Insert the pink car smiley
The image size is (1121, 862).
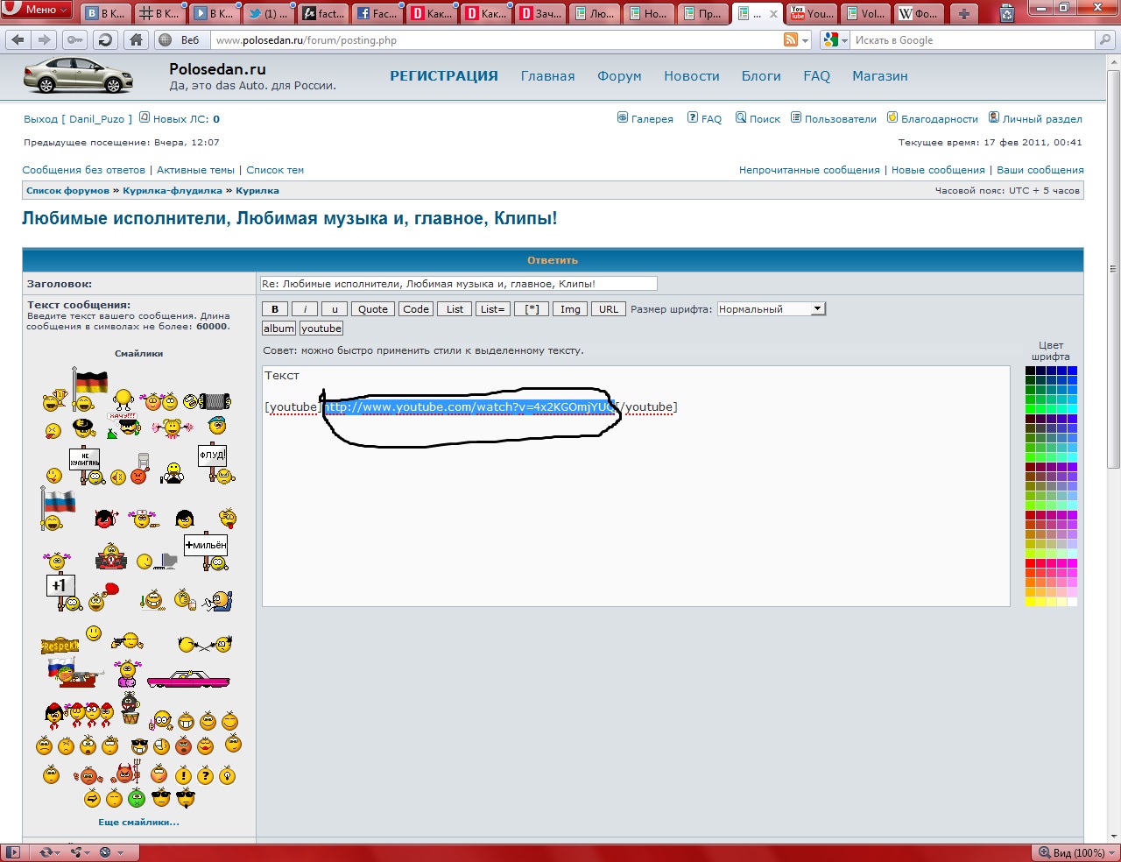coord(187,680)
